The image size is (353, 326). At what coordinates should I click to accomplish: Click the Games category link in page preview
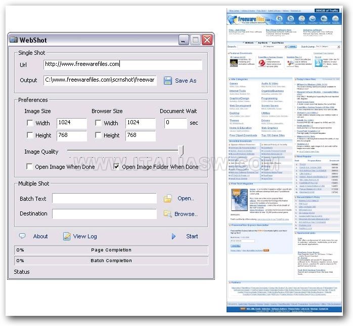click(x=234, y=84)
